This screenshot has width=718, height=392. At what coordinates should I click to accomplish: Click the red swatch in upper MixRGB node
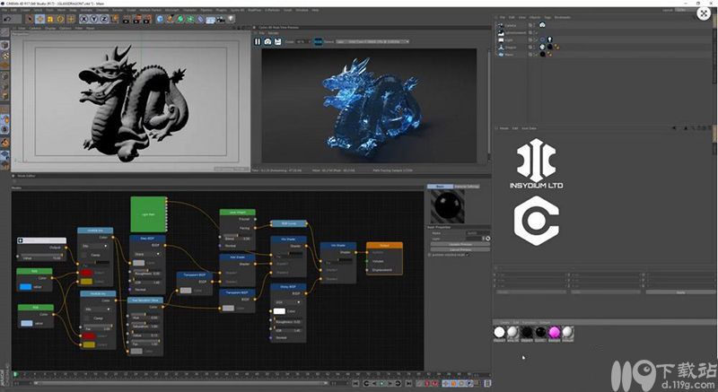coord(86,273)
